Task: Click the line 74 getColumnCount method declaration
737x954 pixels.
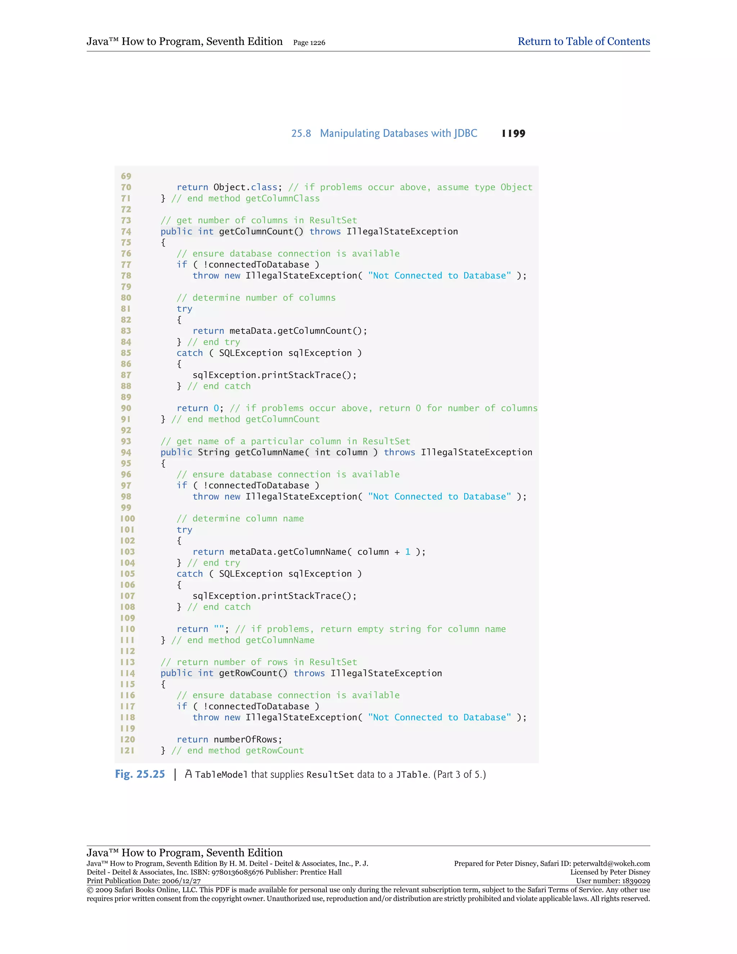Action: click(309, 231)
